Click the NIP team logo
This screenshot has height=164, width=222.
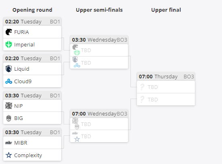[x=9, y=106]
